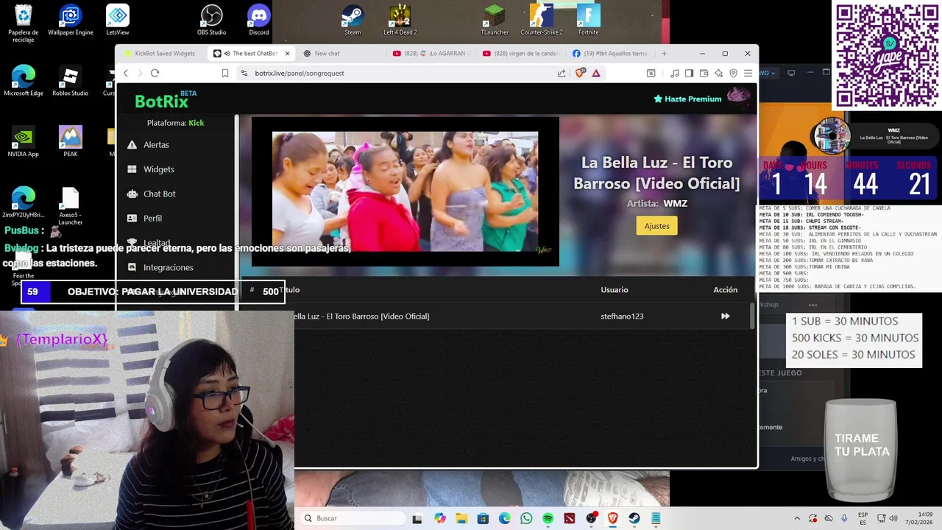Image resolution: width=942 pixels, height=530 pixels.
Task: Open TLauncher desktop shortcut
Action: point(495,20)
